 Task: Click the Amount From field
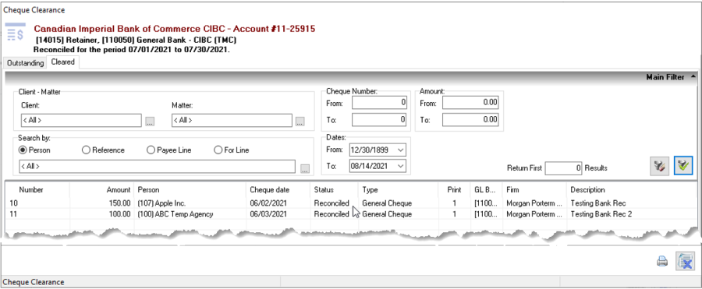tap(470, 103)
